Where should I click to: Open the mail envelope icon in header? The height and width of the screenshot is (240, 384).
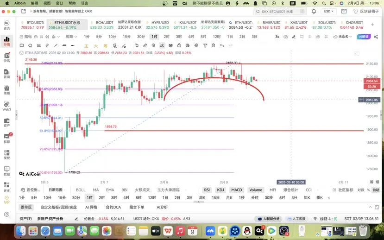coord(344,11)
